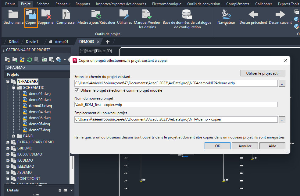Click second small icon in Détails header
The height and width of the screenshot is (196, 300).
(x=65, y=190)
